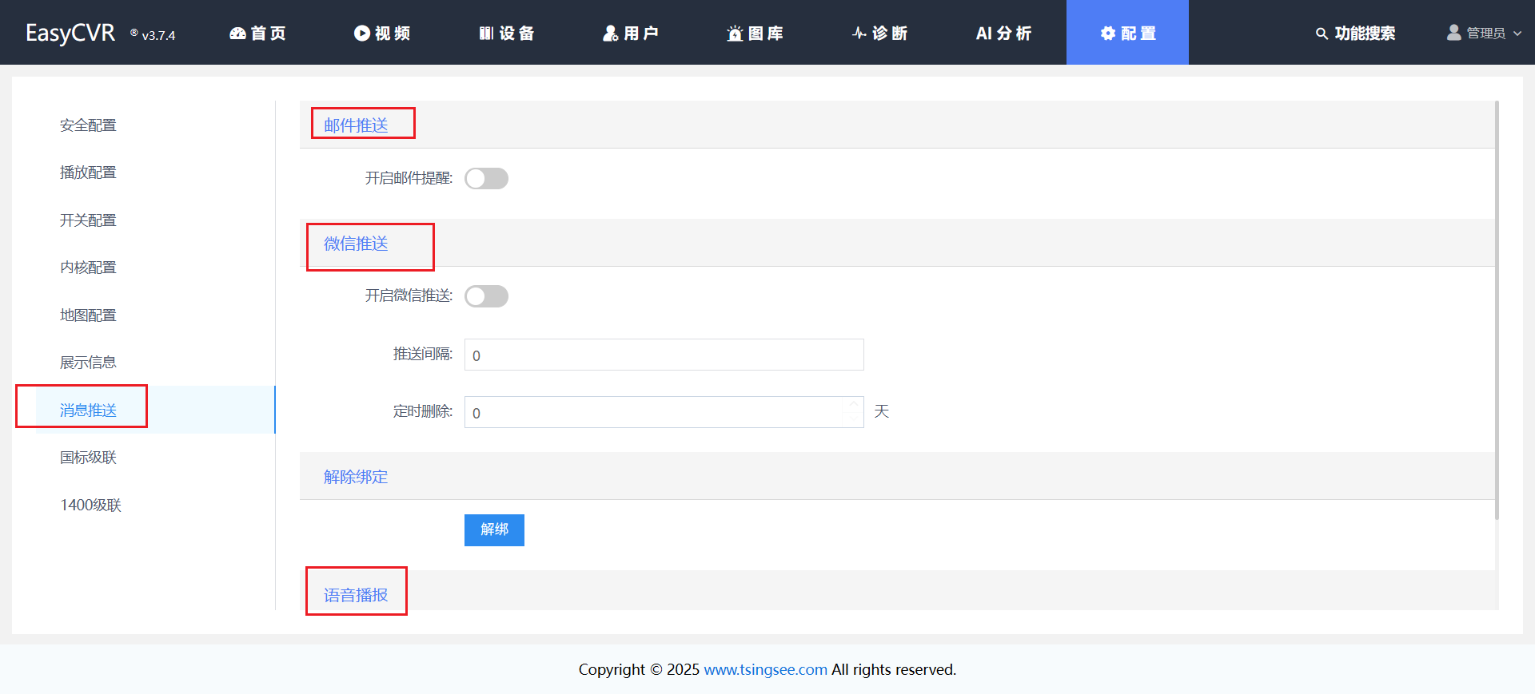
Task: Open the www.tsingsee.com link
Action: pyautogui.click(x=765, y=669)
